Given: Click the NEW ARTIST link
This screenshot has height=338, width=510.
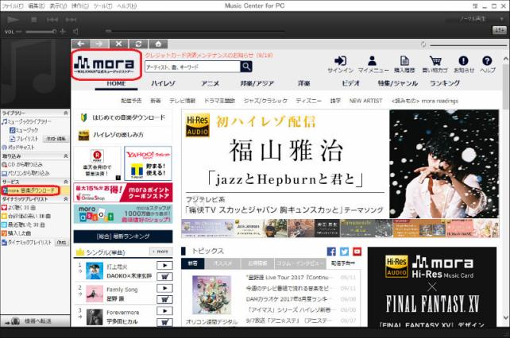Looking at the screenshot, I should click(x=365, y=101).
